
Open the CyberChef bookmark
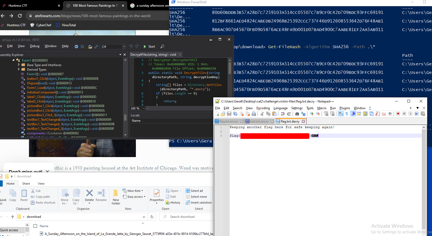[x=41, y=25]
